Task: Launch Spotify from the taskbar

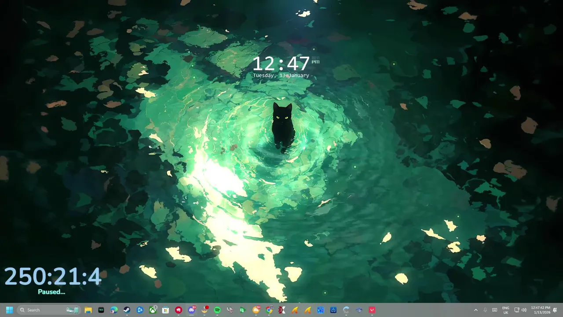Action: (x=217, y=310)
